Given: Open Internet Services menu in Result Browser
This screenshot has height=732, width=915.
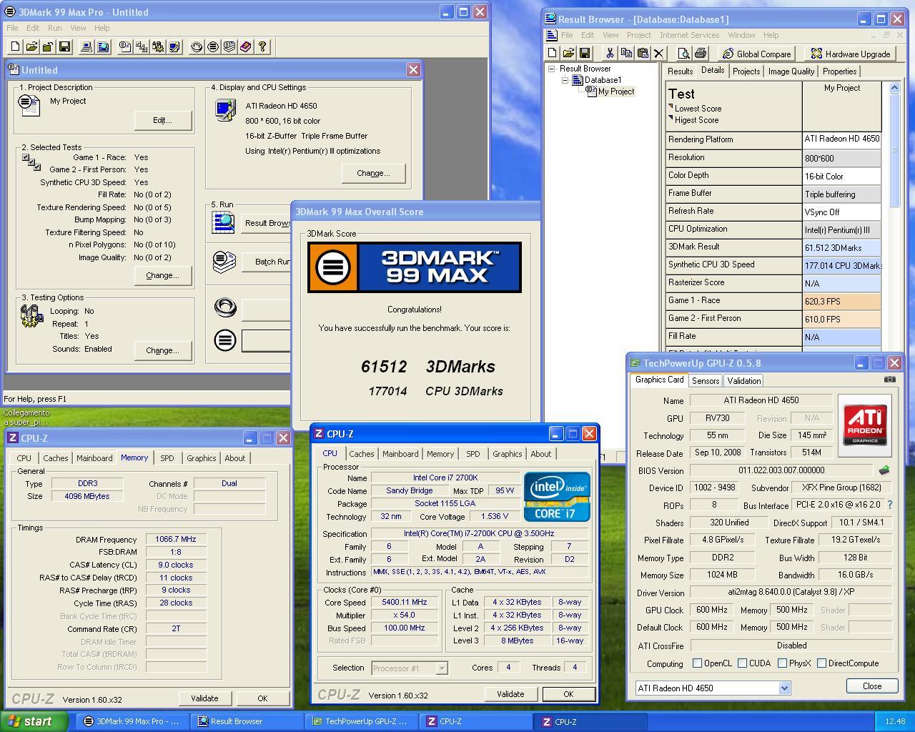Looking at the screenshot, I should tap(689, 35).
